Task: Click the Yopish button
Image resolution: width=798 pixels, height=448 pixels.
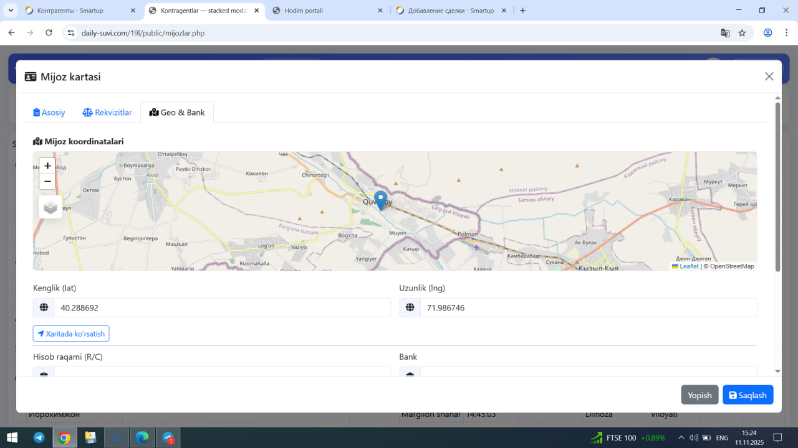Action: (699, 395)
